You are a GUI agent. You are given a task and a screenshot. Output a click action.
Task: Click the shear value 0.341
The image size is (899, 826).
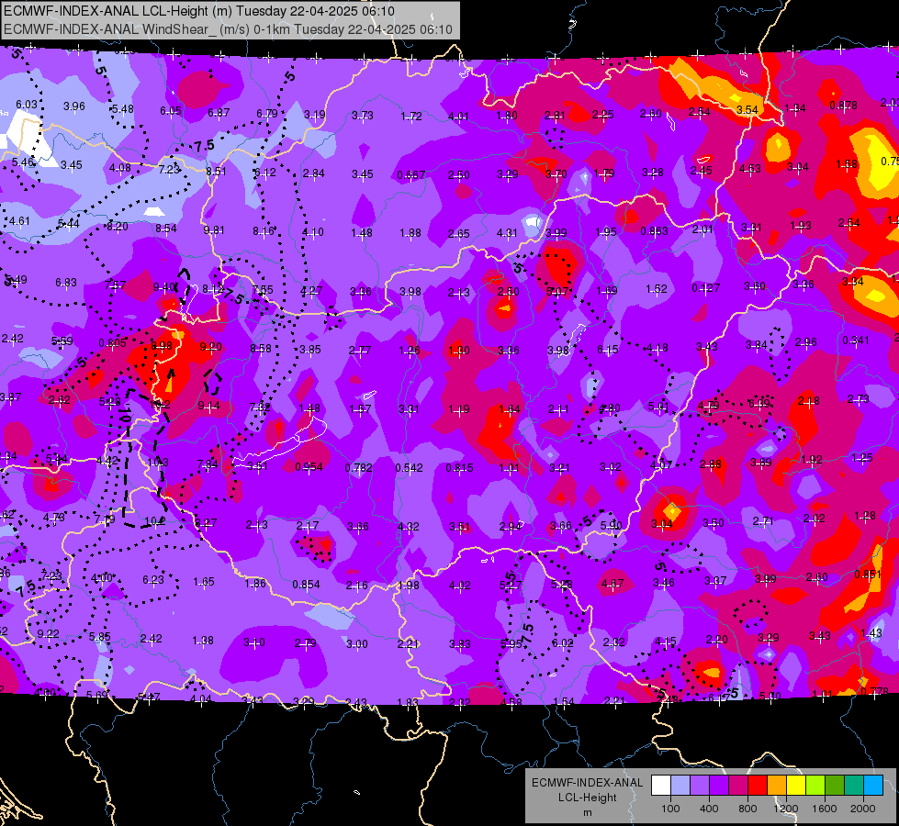[856, 340]
